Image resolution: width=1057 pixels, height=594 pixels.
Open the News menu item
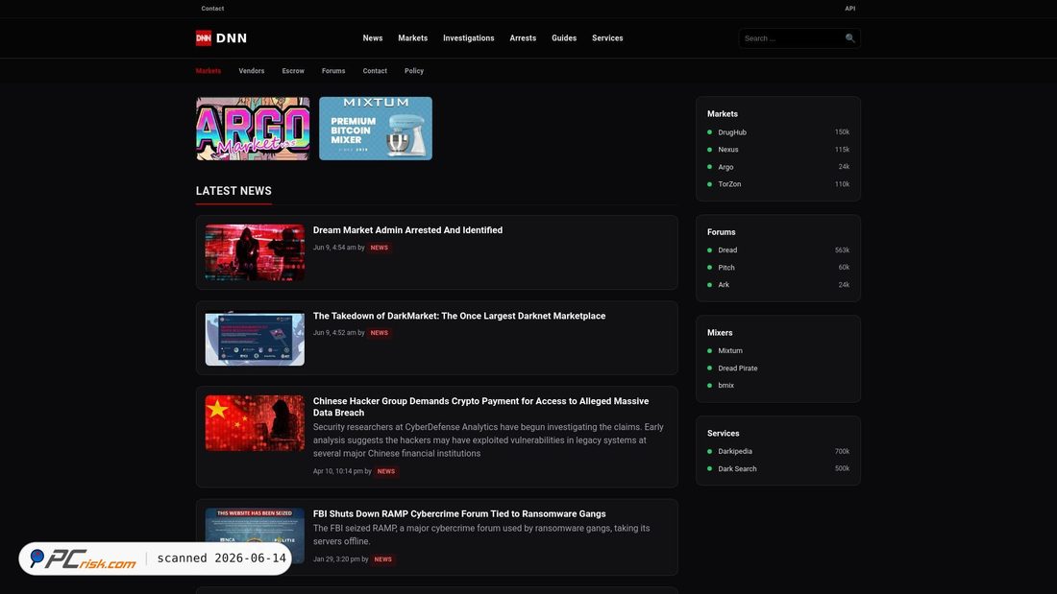click(373, 38)
